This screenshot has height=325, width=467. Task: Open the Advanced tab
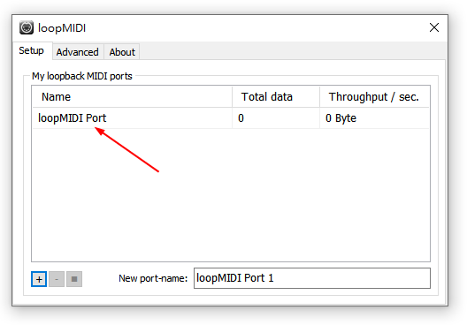click(78, 52)
